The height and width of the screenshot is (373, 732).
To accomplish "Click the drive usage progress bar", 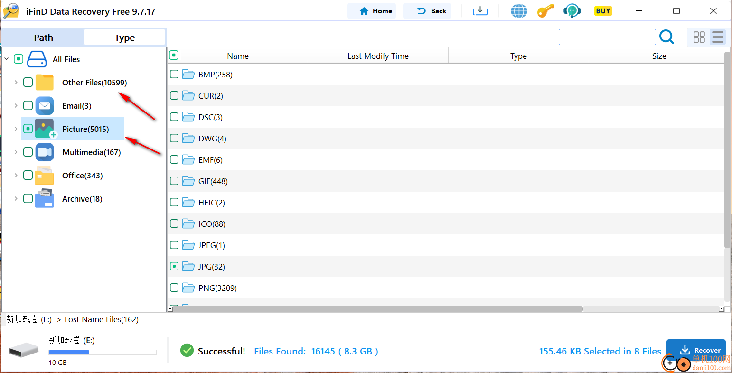I will [x=103, y=352].
